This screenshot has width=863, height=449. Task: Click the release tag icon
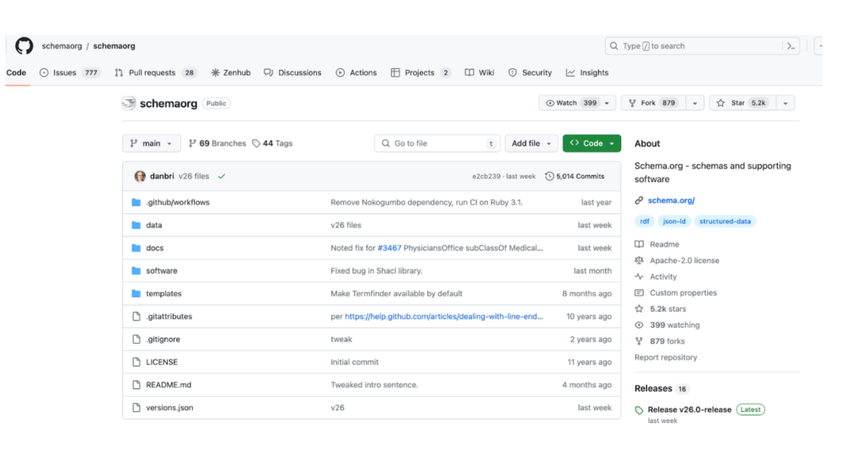click(639, 410)
